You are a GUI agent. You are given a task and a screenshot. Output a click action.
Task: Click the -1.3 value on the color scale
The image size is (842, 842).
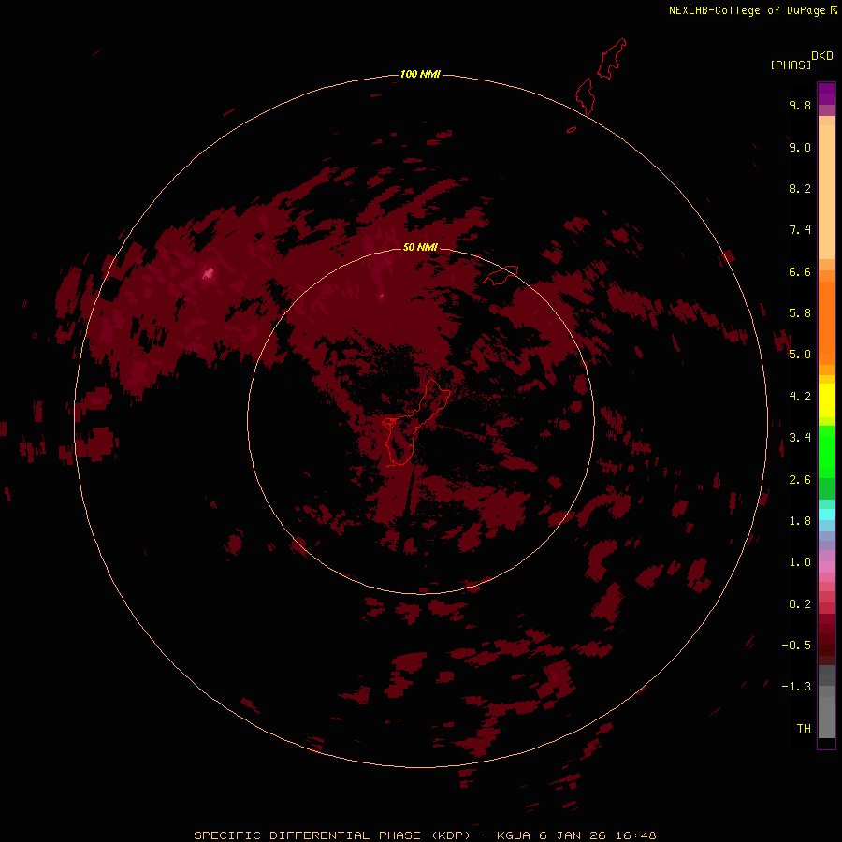point(796,687)
